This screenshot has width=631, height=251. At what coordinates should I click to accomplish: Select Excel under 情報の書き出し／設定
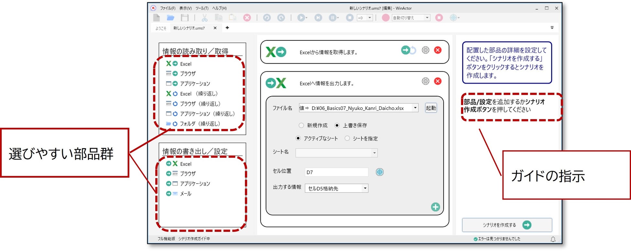pos(179,164)
